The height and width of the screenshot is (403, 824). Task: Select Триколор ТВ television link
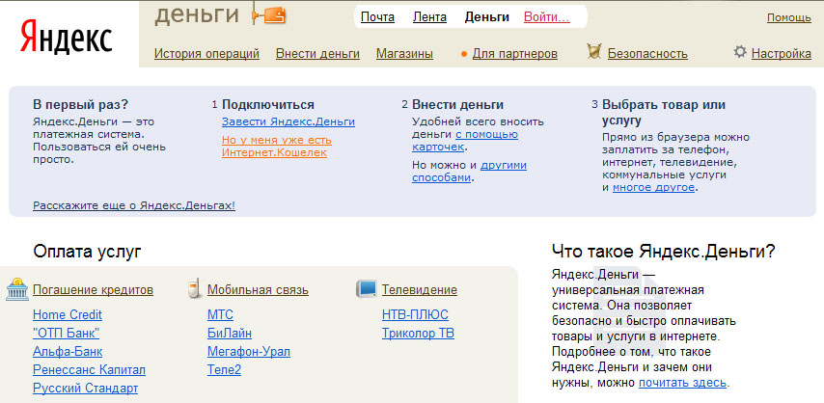[419, 334]
